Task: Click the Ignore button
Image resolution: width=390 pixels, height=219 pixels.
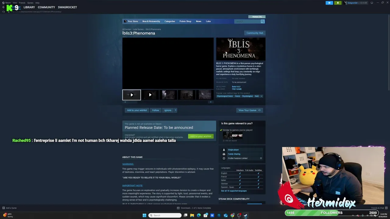Action: click(x=168, y=110)
